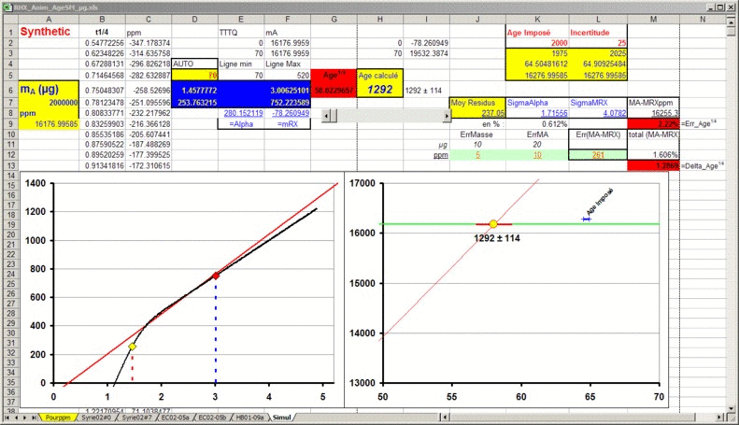The width and height of the screenshot is (739, 425).
Task: Click the 'Synthetic' title cell
Action: (x=49, y=32)
